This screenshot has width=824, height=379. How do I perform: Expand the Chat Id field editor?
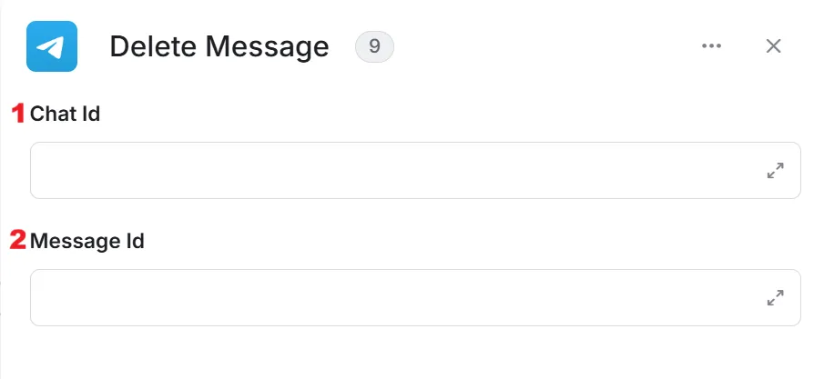(x=776, y=170)
